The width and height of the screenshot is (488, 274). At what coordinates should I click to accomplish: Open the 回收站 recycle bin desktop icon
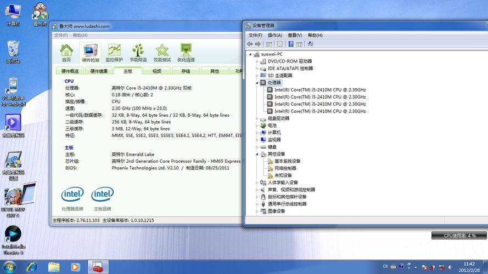[x=13, y=52]
